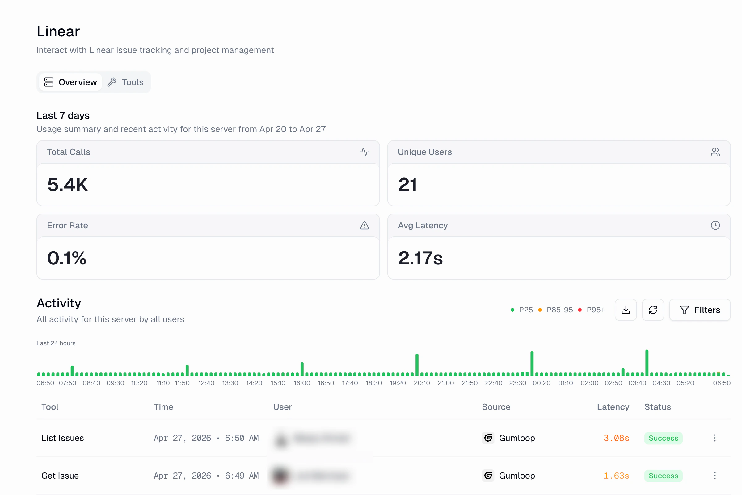Image resolution: width=742 pixels, height=495 pixels.
Task: Click the Success badge on the Get Issue row
Action: [663, 476]
